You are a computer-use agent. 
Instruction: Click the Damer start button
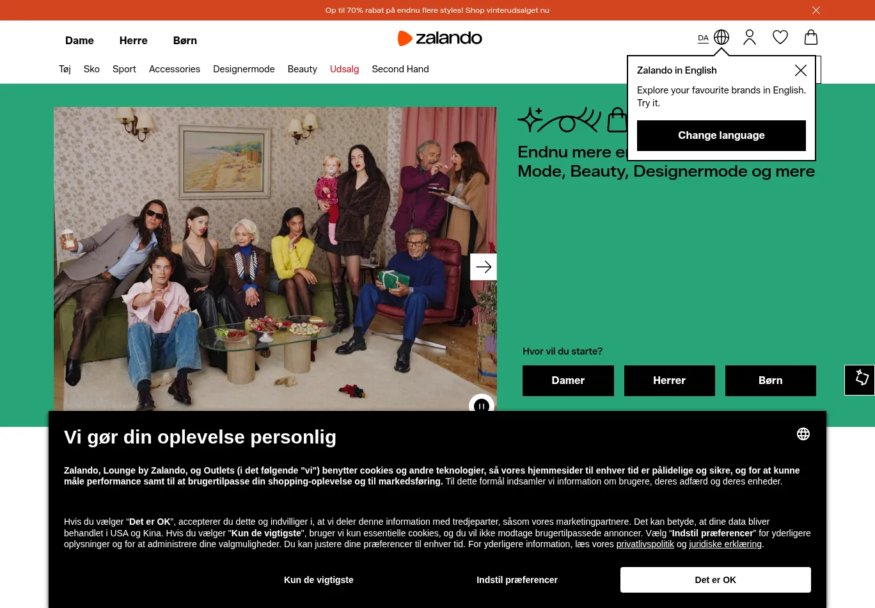pyautogui.click(x=568, y=381)
